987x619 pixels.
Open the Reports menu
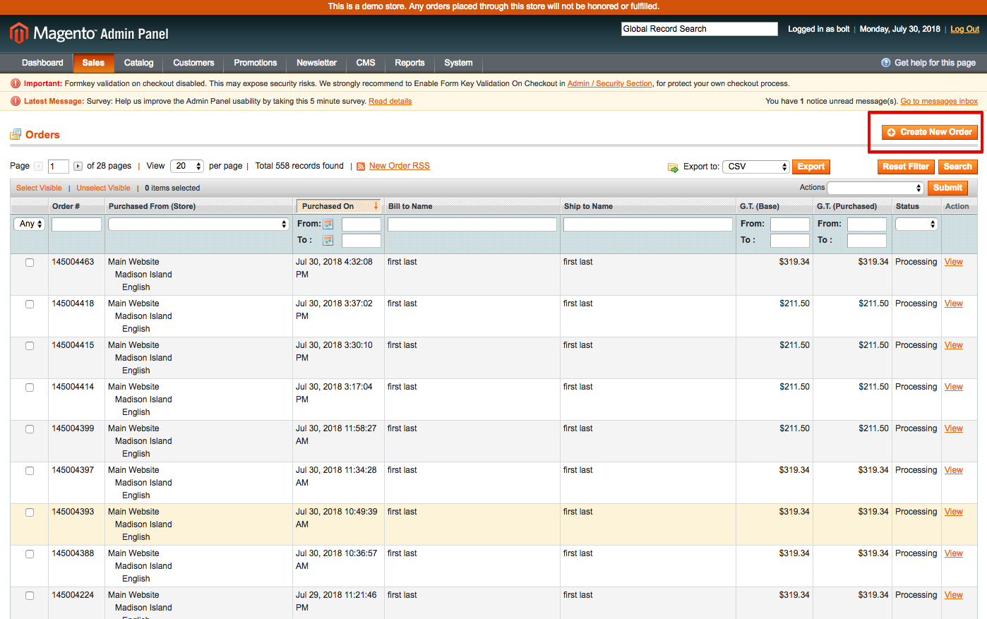tap(410, 63)
